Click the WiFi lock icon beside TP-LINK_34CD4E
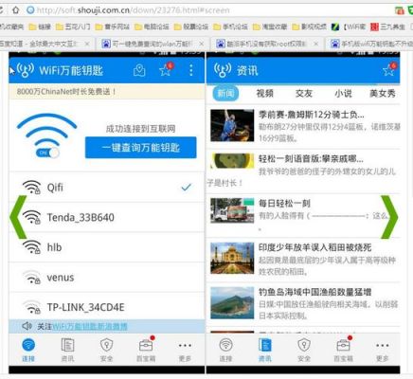The height and width of the screenshot is (379, 413). tap(32, 307)
